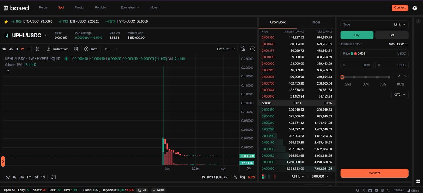The width and height of the screenshot is (423, 193).
Task: Select the 5y chart range
Action: pyautogui.click(x=8, y=177)
